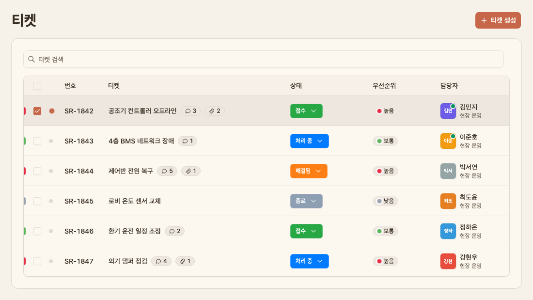Click the status dot next to SR-1845
The width and height of the screenshot is (533, 300).
click(51, 201)
